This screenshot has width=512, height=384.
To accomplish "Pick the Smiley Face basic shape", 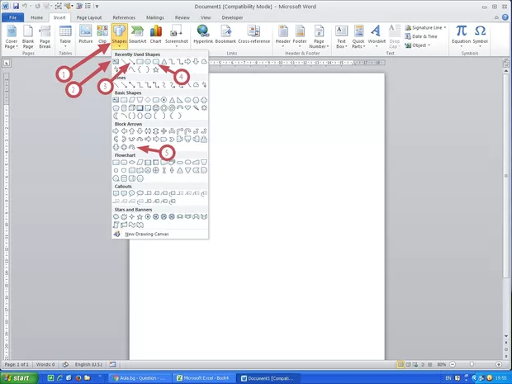I will (x=156, y=107).
